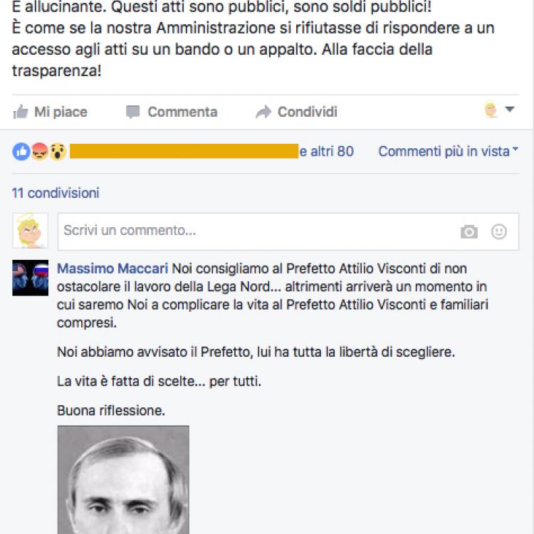This screenshot has width=534, height=534.
Task: Click the angel avatar beside comment box
Action: click(x=31, y=231)
